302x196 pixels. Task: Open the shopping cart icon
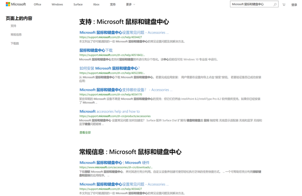click(x=284, y=5)
